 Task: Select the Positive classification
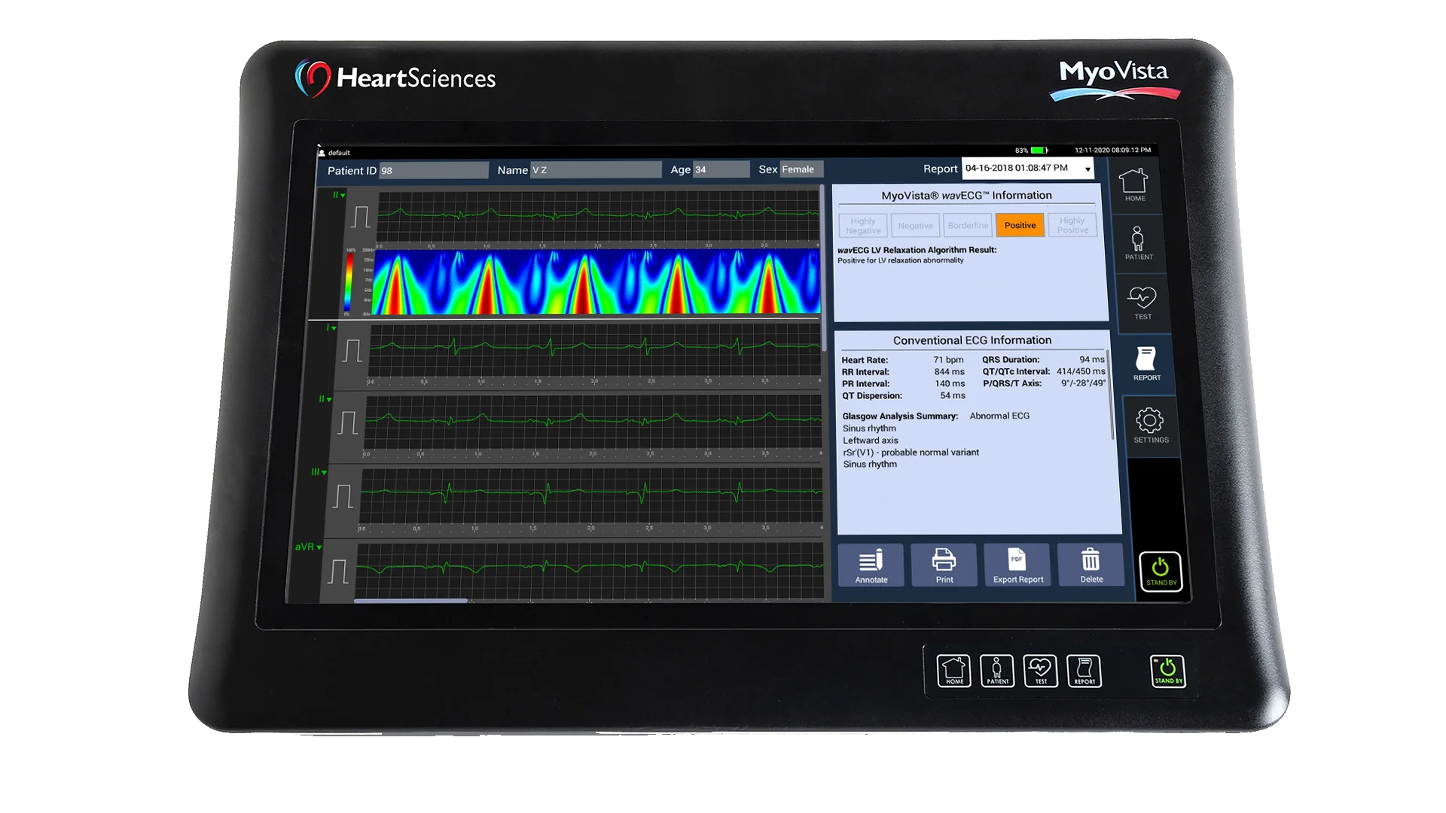coord(1020,225)
